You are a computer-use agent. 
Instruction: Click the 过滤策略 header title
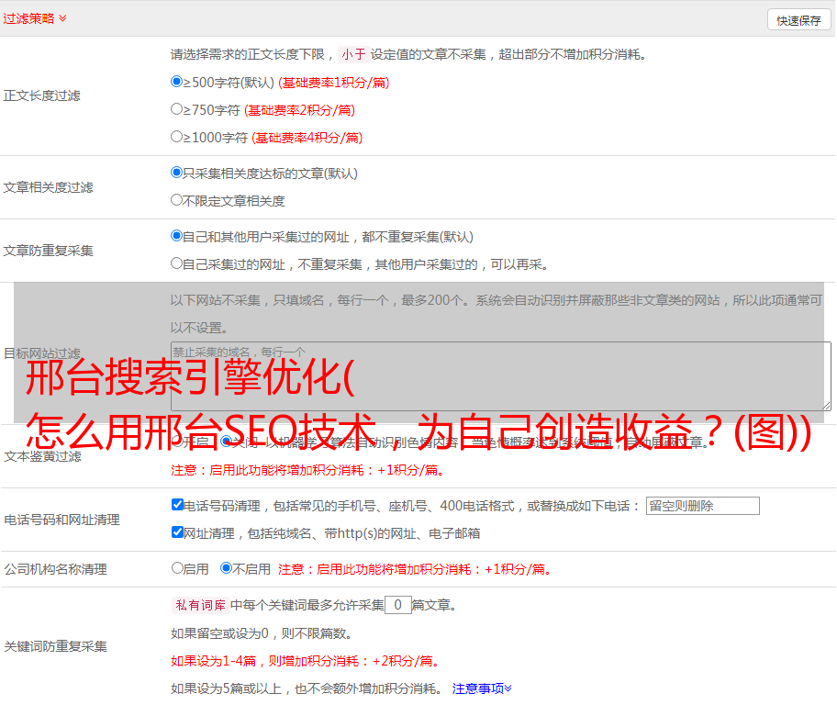[x=28, y=18]
